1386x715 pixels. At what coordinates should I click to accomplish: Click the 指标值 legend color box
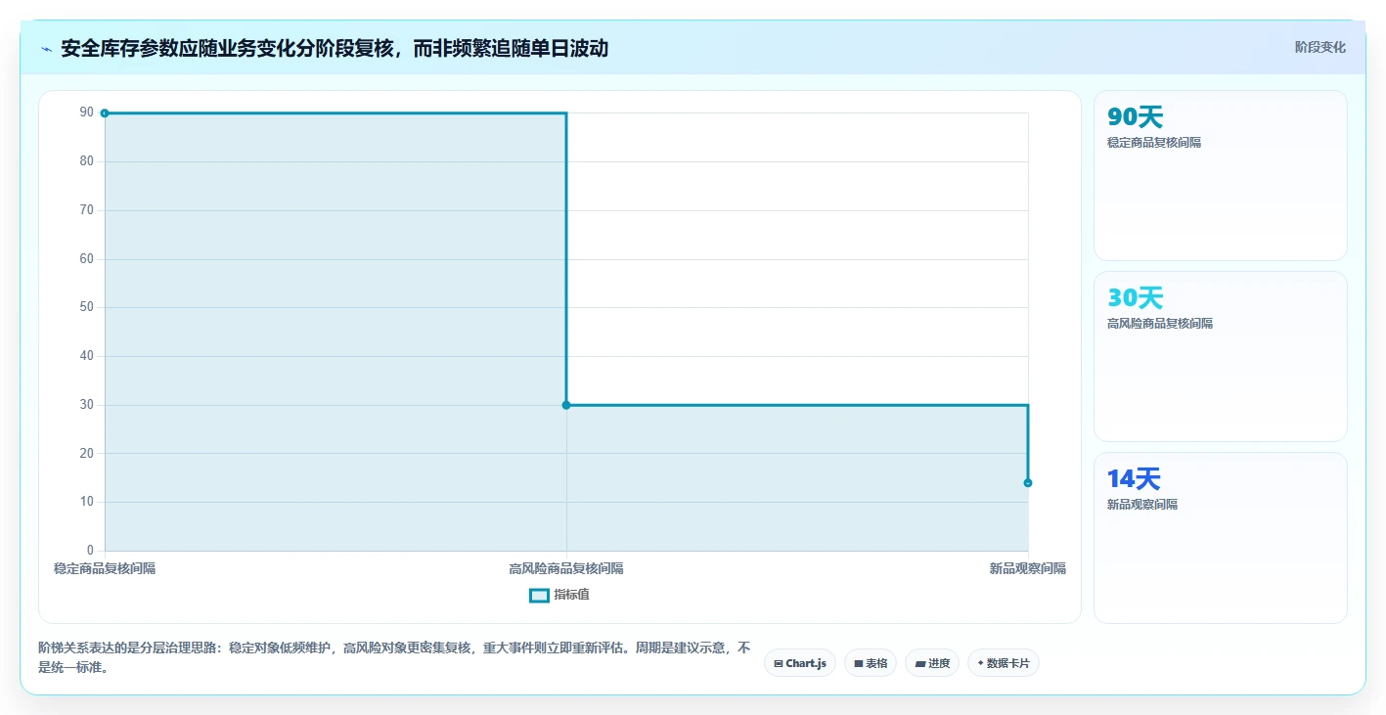539,595
